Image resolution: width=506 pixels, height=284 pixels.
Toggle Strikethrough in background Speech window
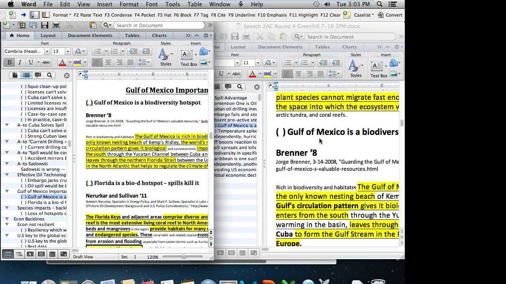(236, 74)
